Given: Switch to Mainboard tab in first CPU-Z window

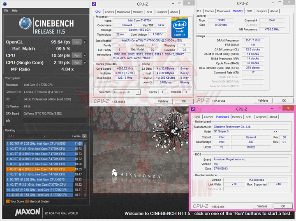Looking at the screenshot, I should click(x=123, y=12).
